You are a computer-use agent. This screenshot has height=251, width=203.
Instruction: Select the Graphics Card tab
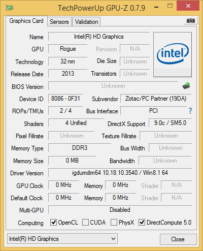pyautogui.click(x=26, y=21)
